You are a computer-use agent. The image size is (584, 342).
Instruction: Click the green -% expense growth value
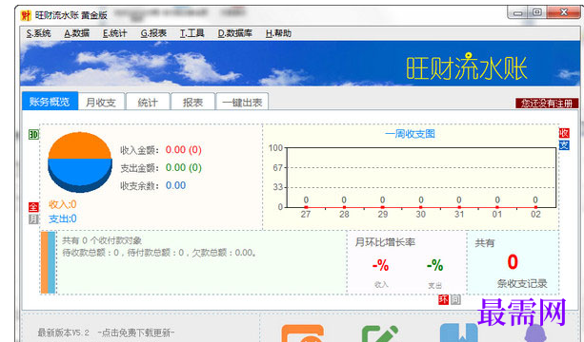coord(435,265)
